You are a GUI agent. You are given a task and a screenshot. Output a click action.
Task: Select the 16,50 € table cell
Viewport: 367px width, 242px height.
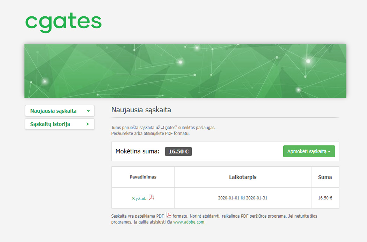(325, 198)
